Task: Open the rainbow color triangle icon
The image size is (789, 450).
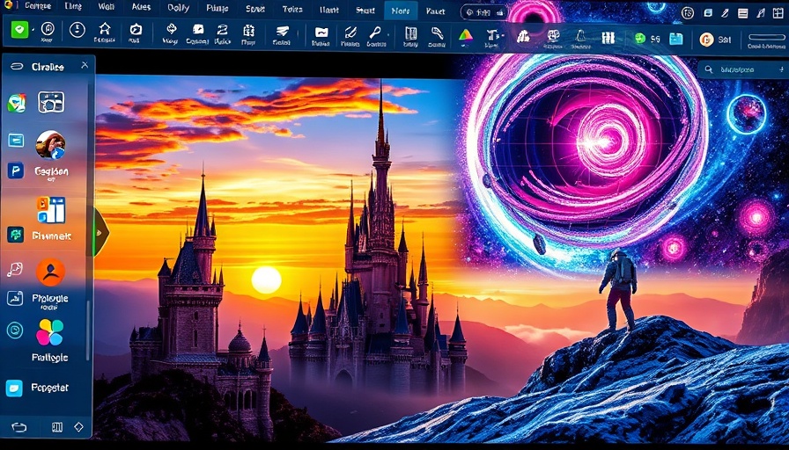Action: tap(466, 34)
